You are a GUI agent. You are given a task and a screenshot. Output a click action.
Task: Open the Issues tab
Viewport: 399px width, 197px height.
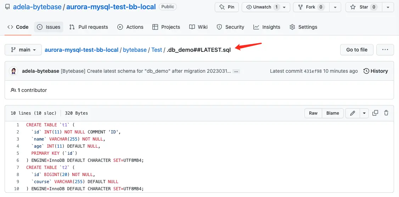point(49,27)
